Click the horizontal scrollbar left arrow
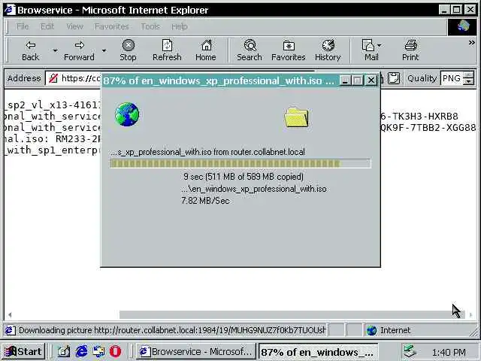The width and height of the screenshot is (481, 361). point(10,314)
